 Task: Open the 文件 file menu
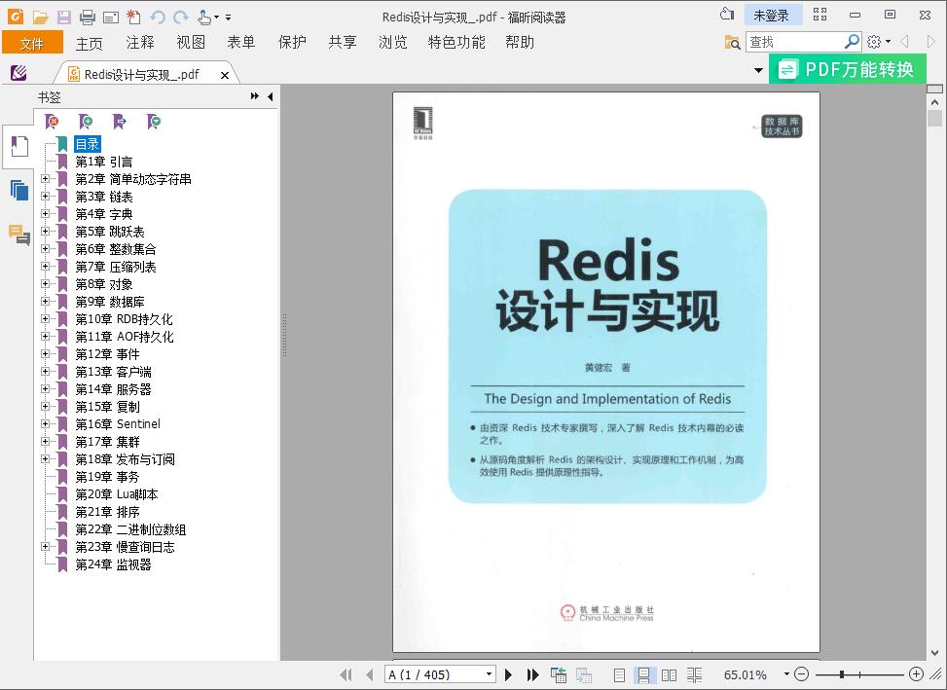(x=32, y=43)
